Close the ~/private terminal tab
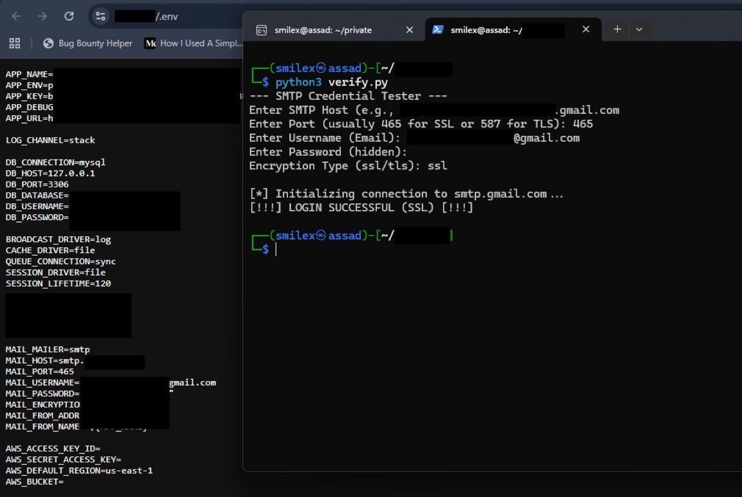This screenshot has height=497, width=742. pyautogui.click(x=410, y=30)
